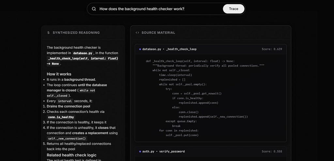
Task: Click the docstring line in the code block
Action: (208, 66)
